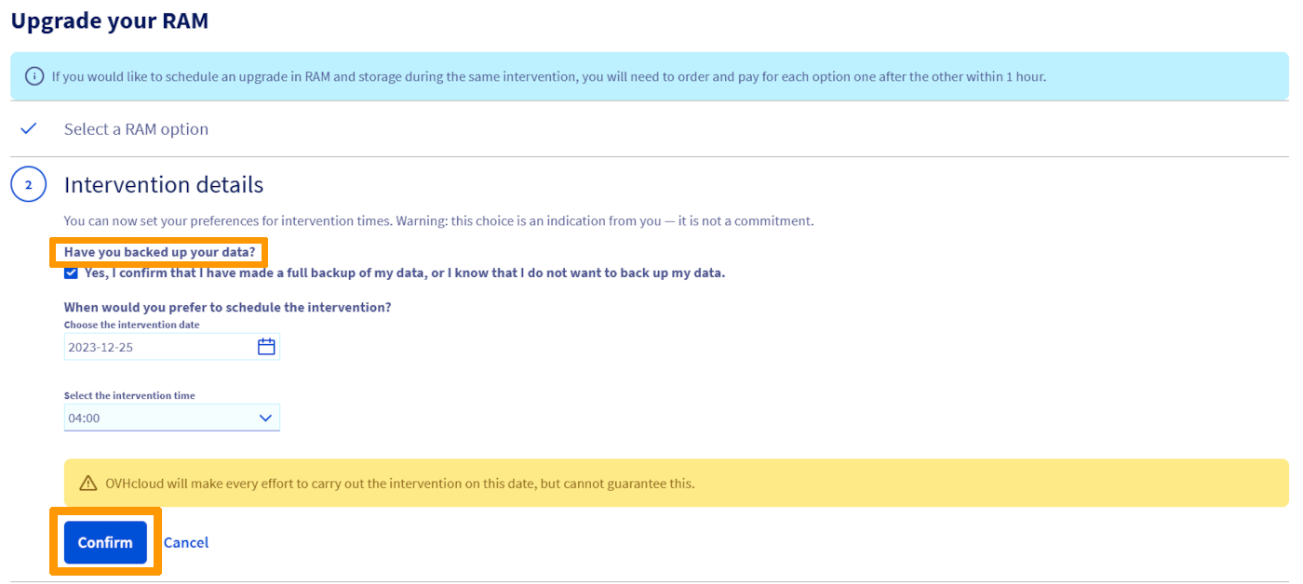Click the chevron arrow of the time selector
Image resolution: width=1303 pixels, height=584 pixels.
(265, 418)
